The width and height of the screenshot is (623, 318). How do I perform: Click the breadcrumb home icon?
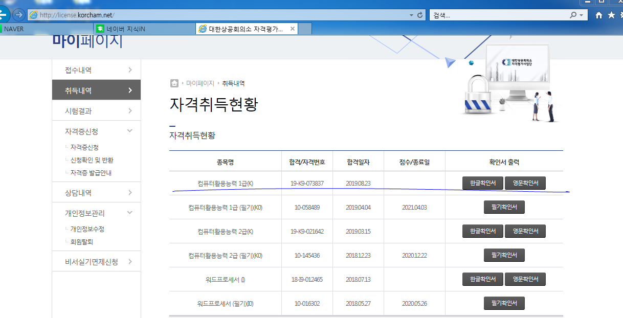[174, 83]
